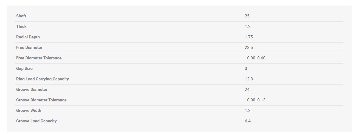Click the Shaft row label
The width and height of the screenshot is (356, 134).
click(21, 16)
